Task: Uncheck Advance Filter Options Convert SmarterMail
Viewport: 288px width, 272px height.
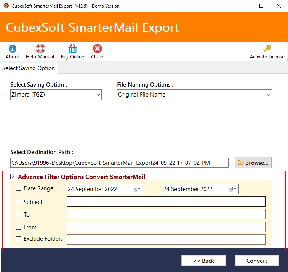Action: [x=13, y=177]
